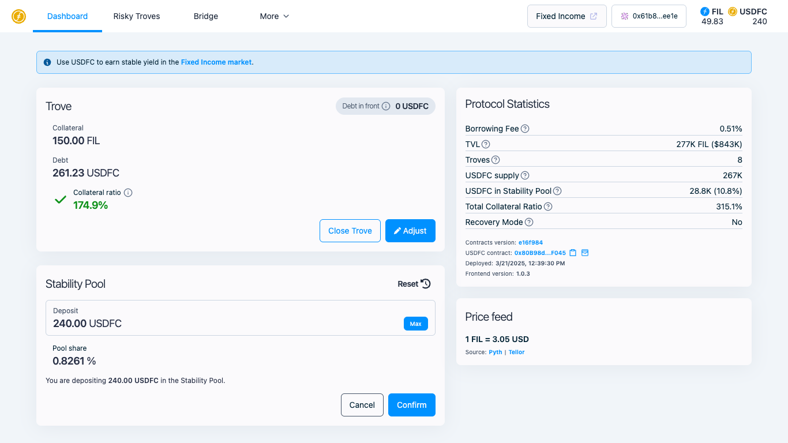Click the Debt in front info icon

point(386,106)
